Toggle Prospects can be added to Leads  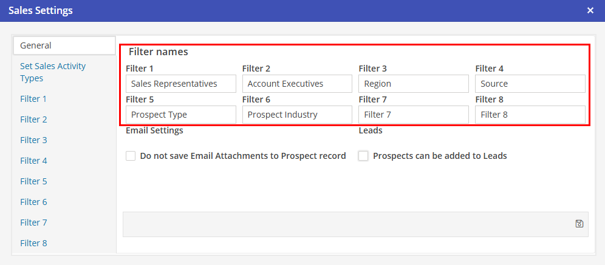pos(363,156)
